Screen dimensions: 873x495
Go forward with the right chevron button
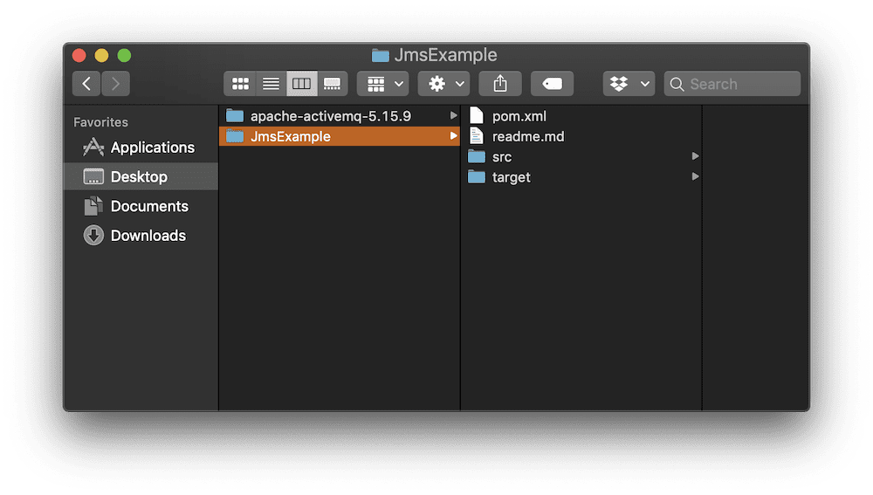pyautogui.click(x=116, y=84)
